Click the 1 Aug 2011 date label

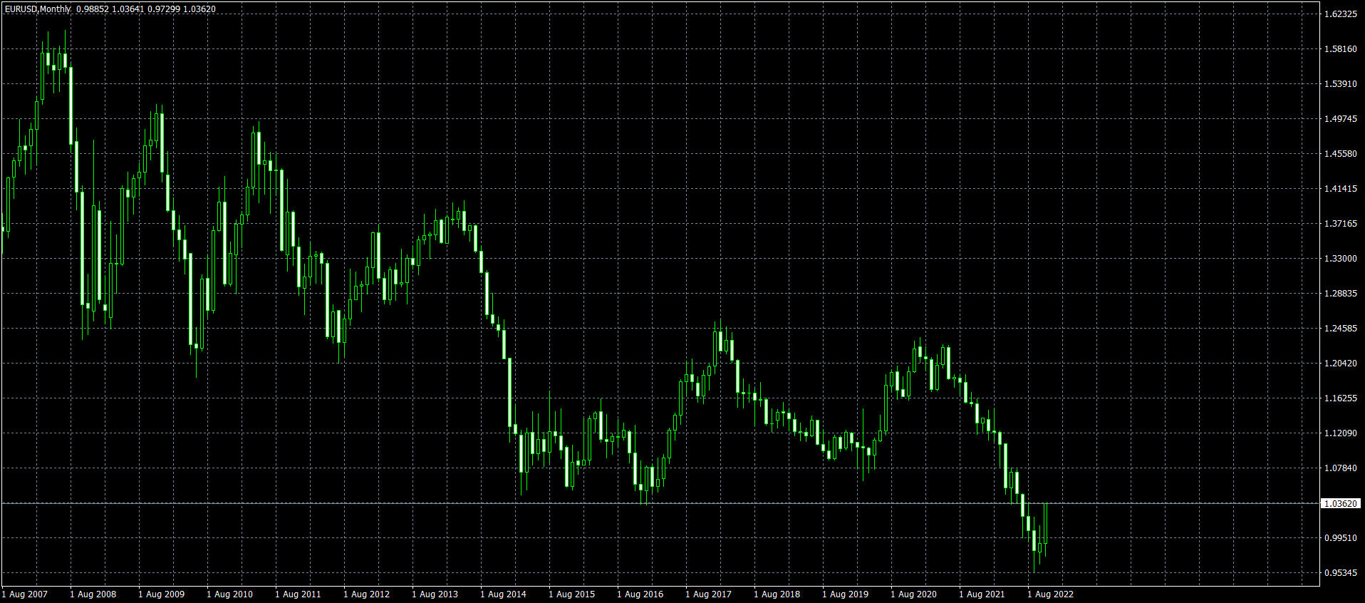[299, 594]
